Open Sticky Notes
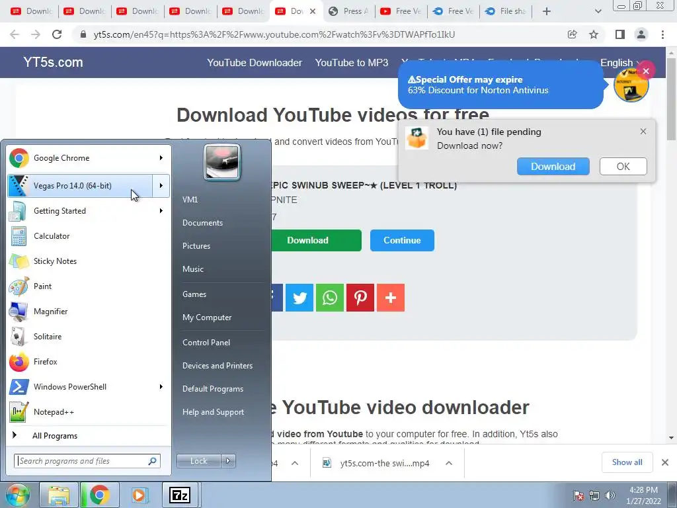 click(x=89, y=261)
